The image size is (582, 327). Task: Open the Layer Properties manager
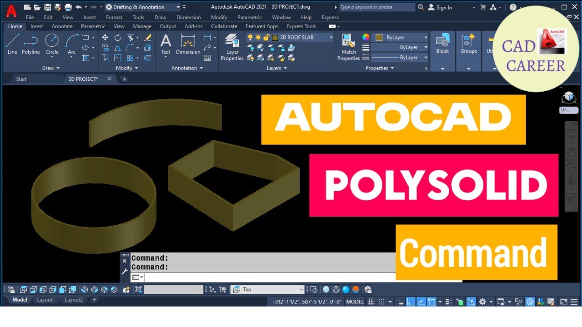(232, 47)
